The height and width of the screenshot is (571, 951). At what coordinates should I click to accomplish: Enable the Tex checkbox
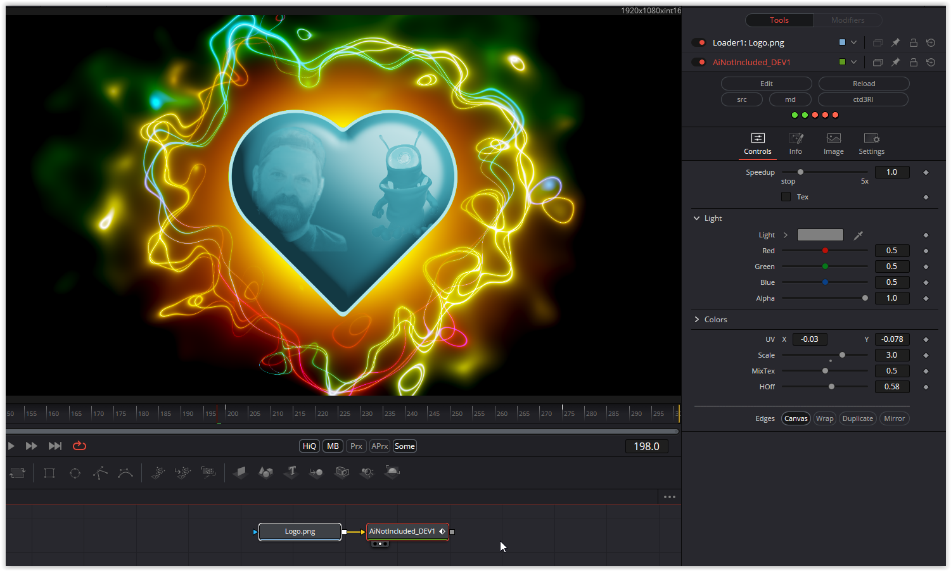tap(786, 197)
